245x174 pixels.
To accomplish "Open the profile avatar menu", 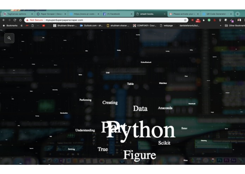I will (x=239, y=20).
